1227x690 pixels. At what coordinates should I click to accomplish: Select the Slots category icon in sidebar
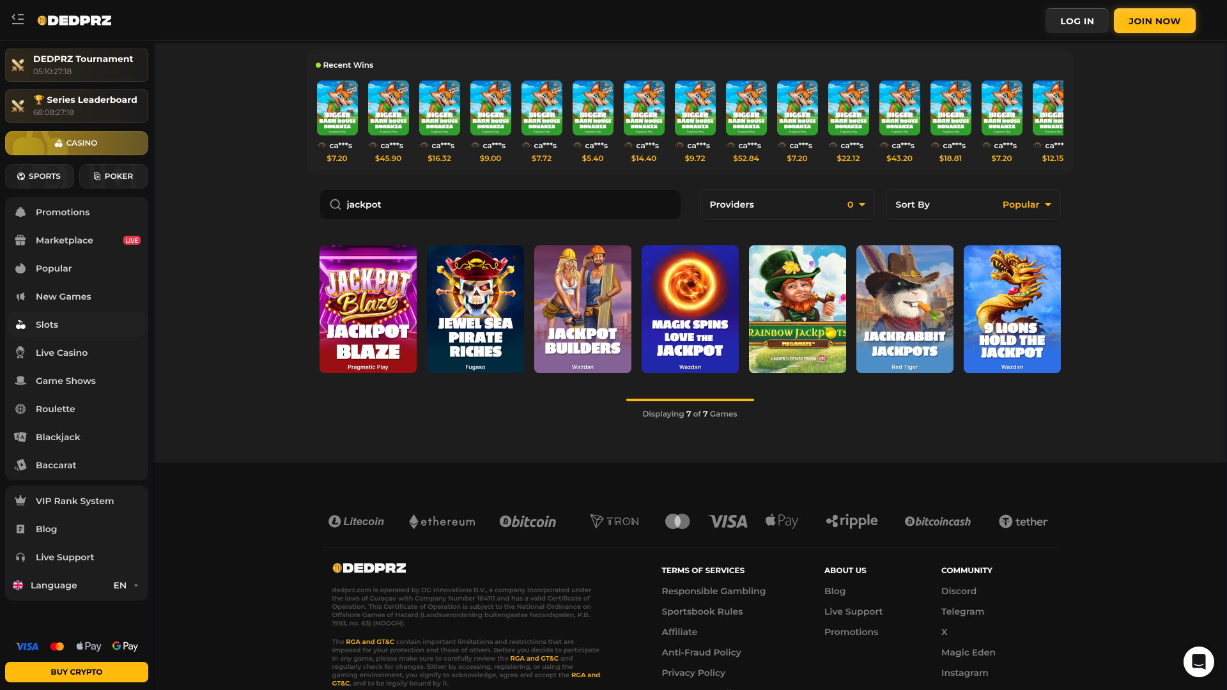[20, 325]
